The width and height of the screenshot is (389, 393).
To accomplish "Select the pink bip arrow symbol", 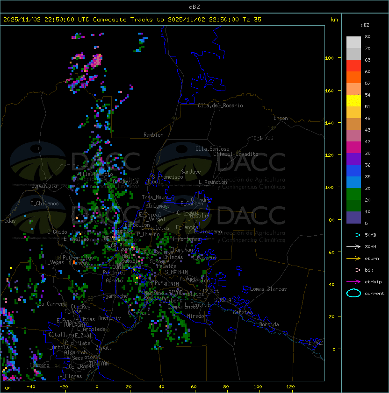I will tap(353, 270).
